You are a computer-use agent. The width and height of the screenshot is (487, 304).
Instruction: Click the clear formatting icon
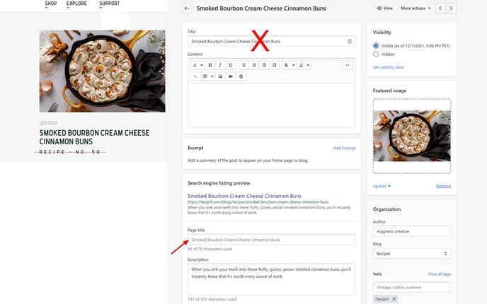tap(241, 76)
